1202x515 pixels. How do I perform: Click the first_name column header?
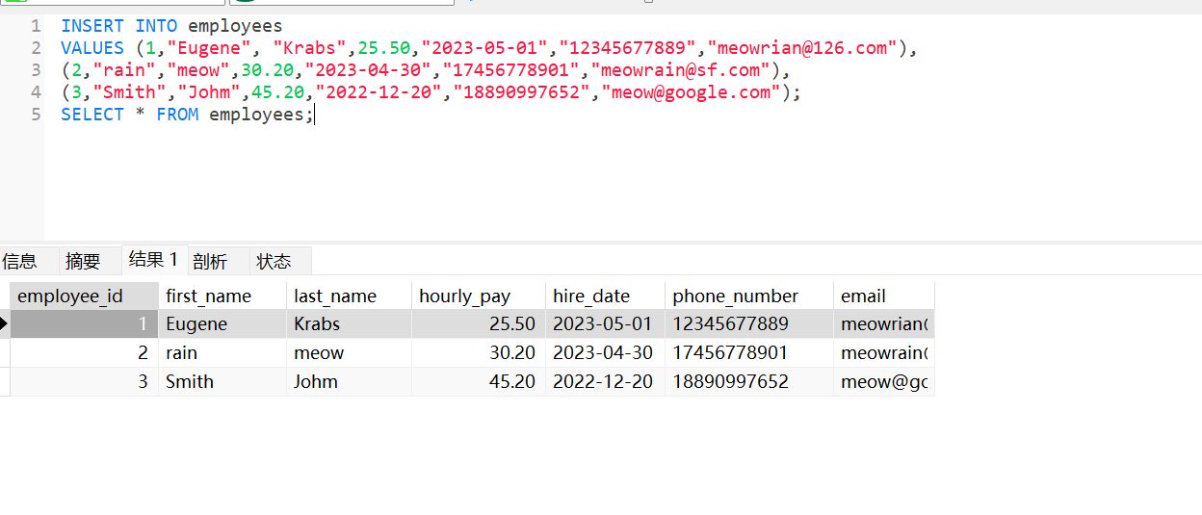209,296
